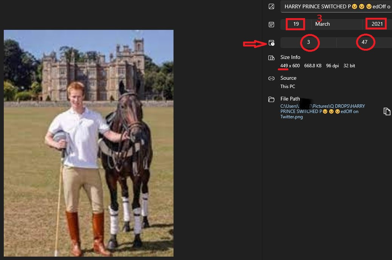Click the 449 x 600 dimensions text
Screen dimensions: 392x260
290,66
